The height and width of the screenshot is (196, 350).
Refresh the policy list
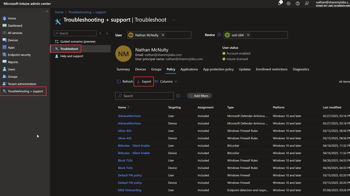click(125, 82)
